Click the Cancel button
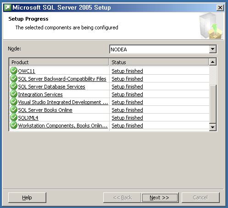 coord(200,197)
